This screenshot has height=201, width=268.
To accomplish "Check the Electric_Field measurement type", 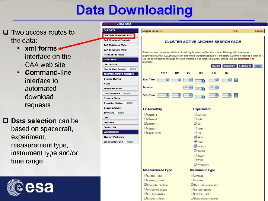I will pos(145,175).
